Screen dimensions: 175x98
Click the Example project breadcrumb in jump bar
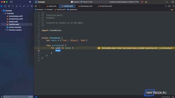click(x=39, y=10)
